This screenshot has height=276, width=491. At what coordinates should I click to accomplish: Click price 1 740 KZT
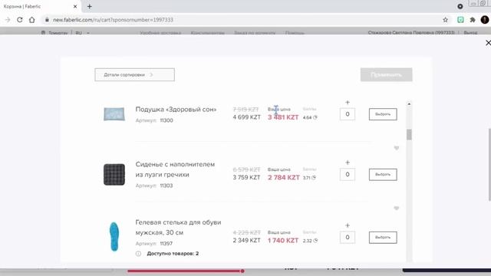coord(283,240)
